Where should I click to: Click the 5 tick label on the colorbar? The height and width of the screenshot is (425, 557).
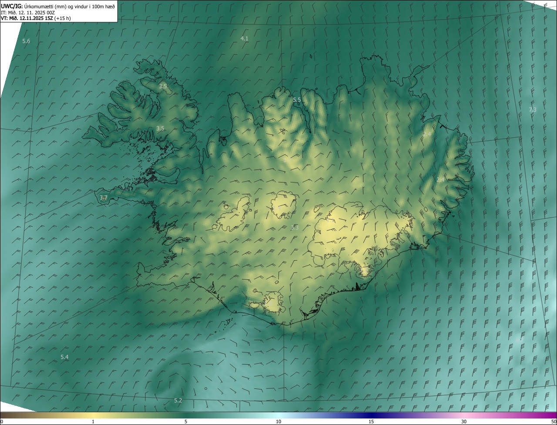pyautogui.click(x=186, y=422)
